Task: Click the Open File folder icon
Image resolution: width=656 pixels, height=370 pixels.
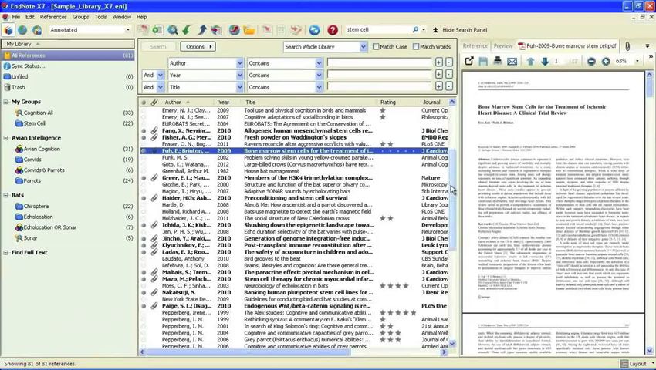Action: pos(249,30)
